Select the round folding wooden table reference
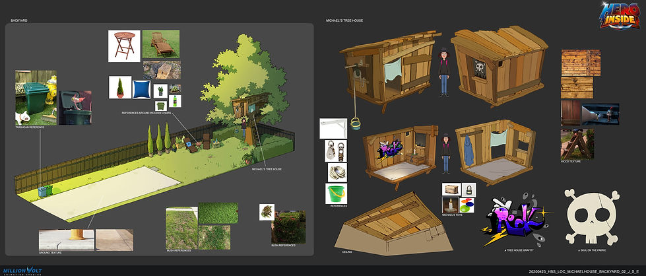Image resolution: width=646 pixels, height=276 pixels. tap(124, 46)
